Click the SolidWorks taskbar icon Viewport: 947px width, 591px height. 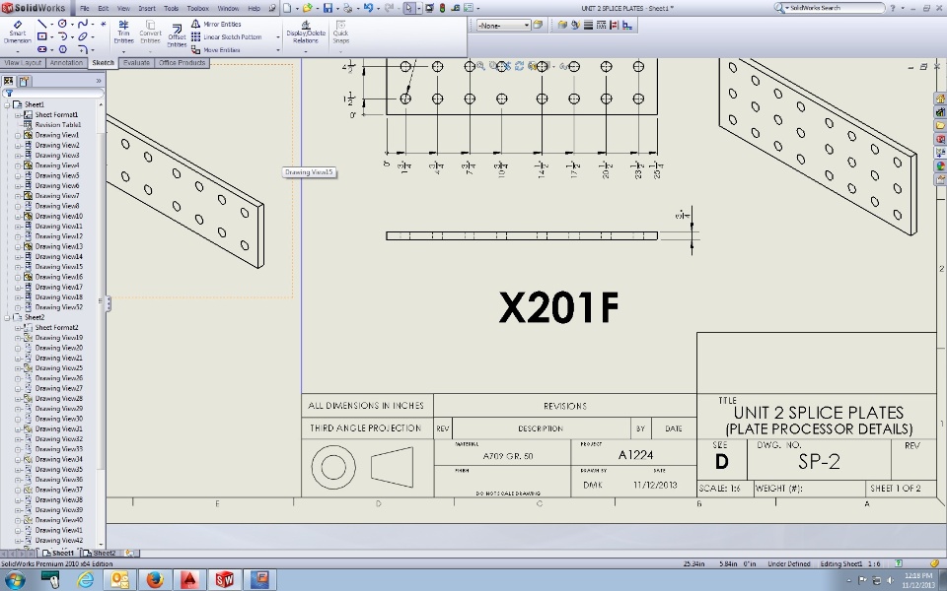pyautogui.click(x=224, y=580)
